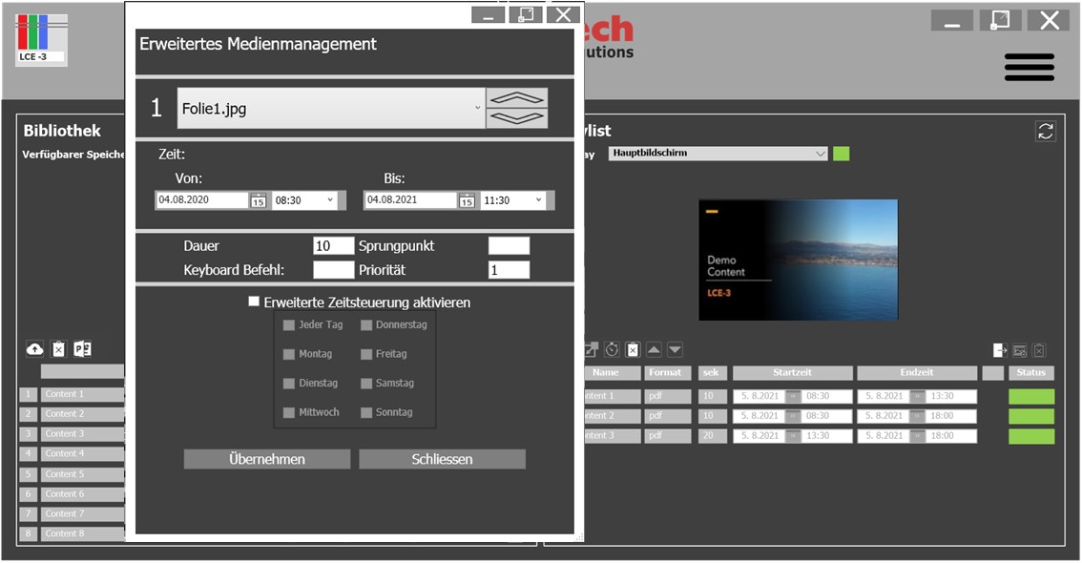Click the green status indicator beside Hauptbildschirm
The height and width of the screenshot is (563, 1082).
tap(841, 152)
